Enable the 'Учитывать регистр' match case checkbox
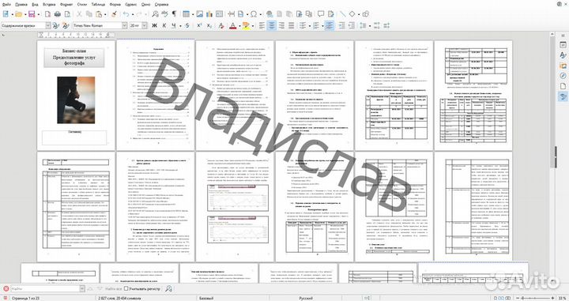Screen dimensions: 569x301 pyautogui.click(x=126, y=288)
